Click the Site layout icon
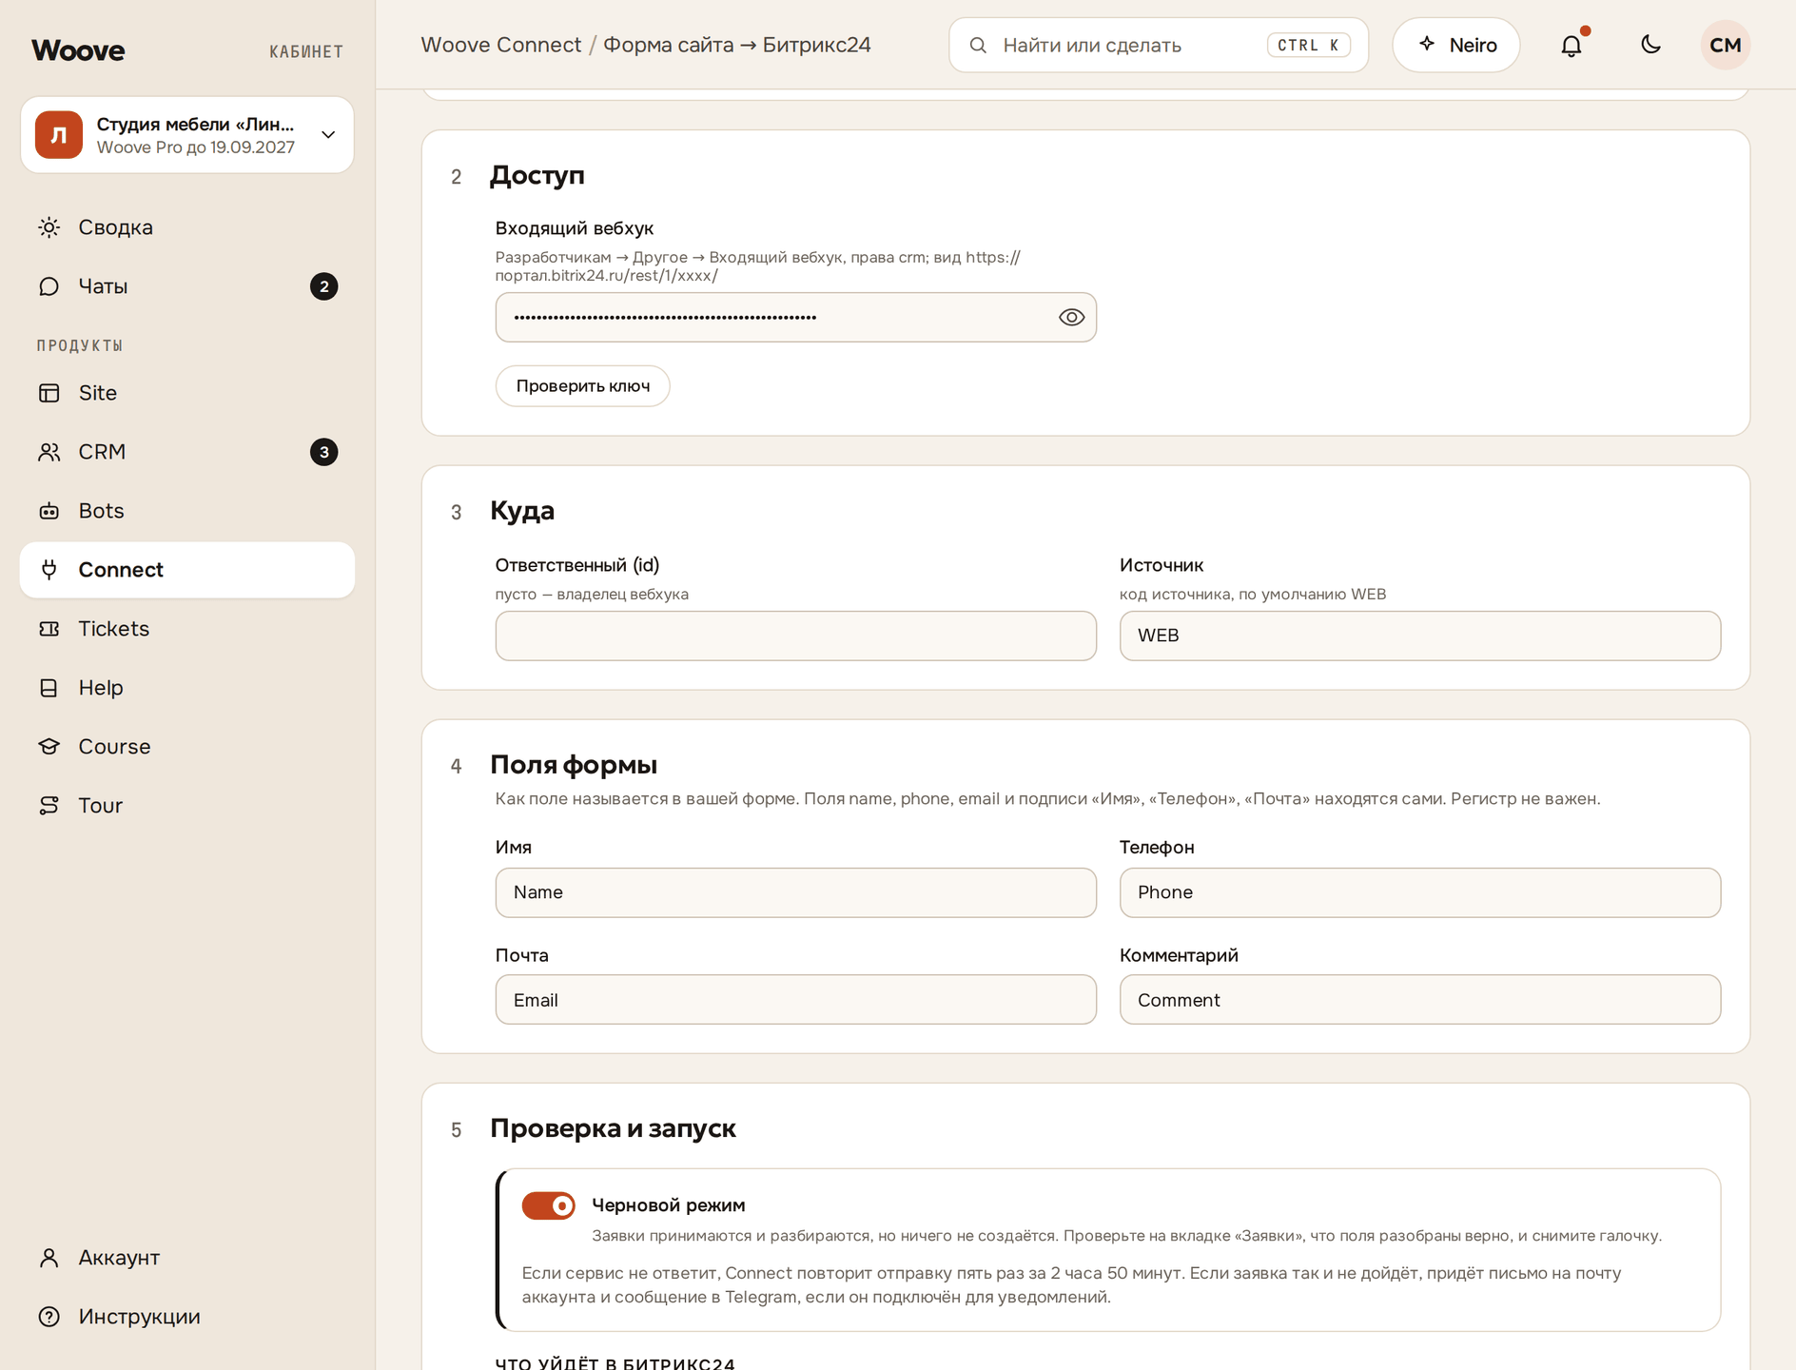 pos(49,393)
